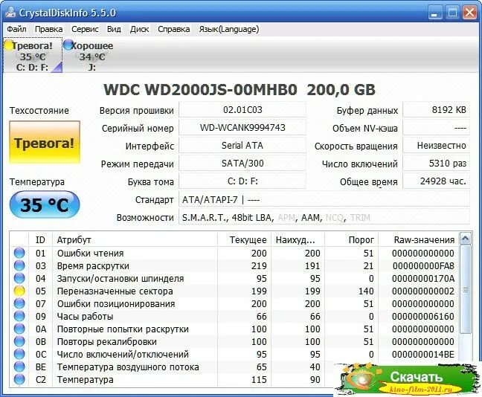Click the status orb for Запуски/остановки шпинделя
This screenshot has height=397, width=482.
coord(19,278)
